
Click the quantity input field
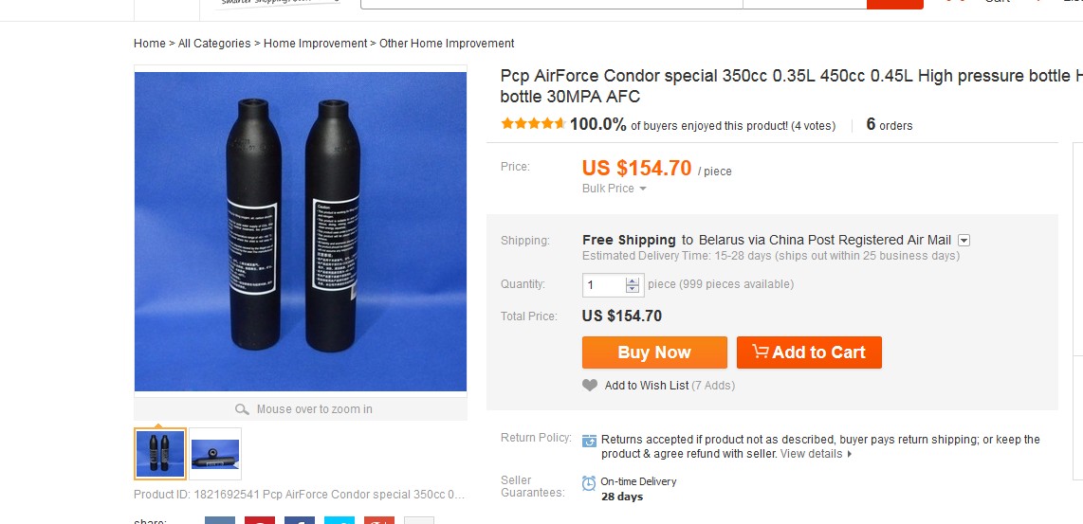pos(603,284)
